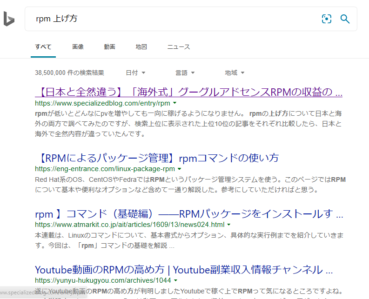Screen dimensions: 369x299
Task: Open rpm】コマンド（基礎編） result link
Action: [x=189, y=214]
